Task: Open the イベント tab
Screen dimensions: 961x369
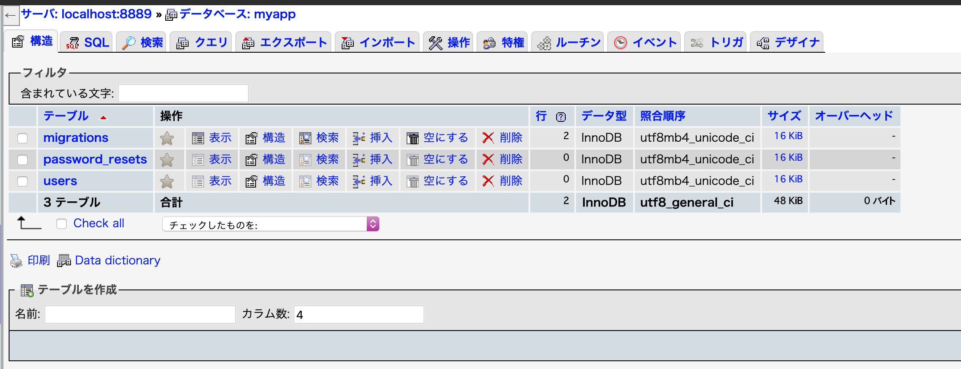Action: [644, 42]
